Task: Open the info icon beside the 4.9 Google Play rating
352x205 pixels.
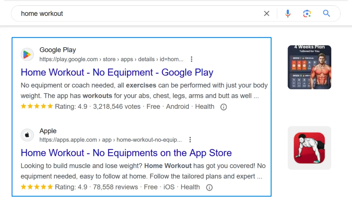Action: [223, 107]
